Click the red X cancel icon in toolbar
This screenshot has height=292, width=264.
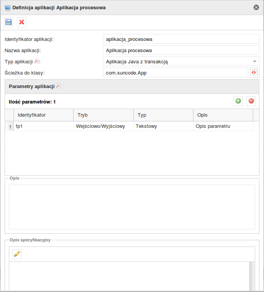tap(22, 22)
